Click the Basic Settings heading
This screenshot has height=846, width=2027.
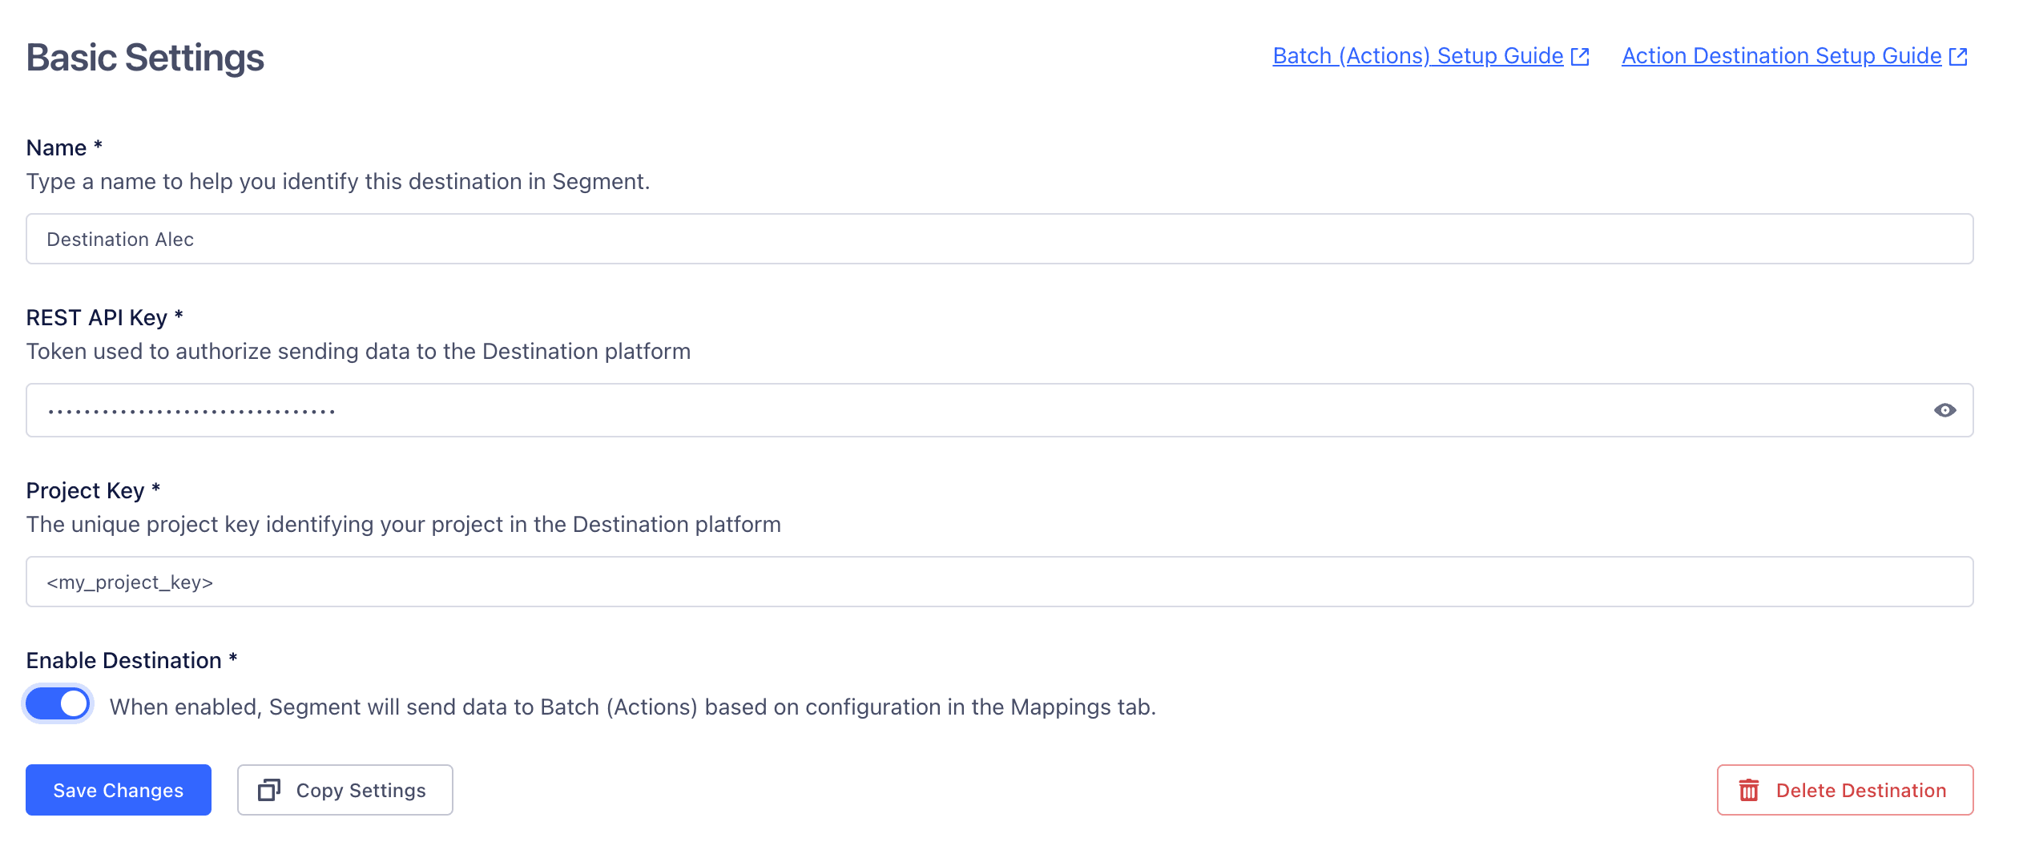coord(146,56)
